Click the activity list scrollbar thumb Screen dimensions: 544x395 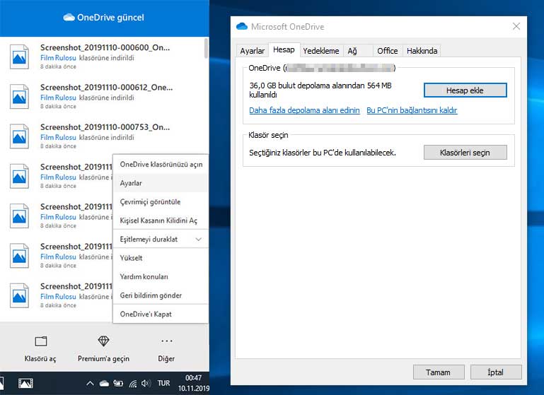(206, 48)
